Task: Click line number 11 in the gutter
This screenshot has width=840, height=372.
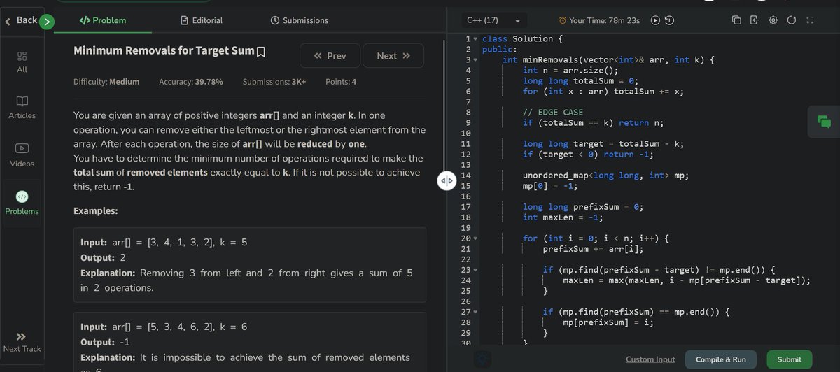Action: (466, 144)
